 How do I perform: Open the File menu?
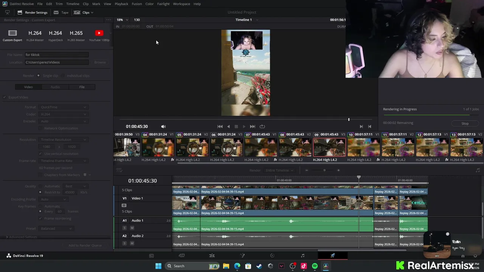coord(40,4)
